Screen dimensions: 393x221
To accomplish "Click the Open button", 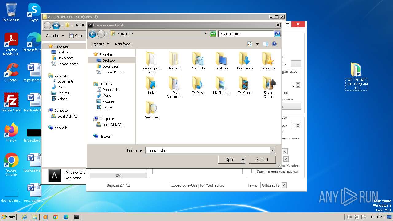I will (x=230, y=160).
